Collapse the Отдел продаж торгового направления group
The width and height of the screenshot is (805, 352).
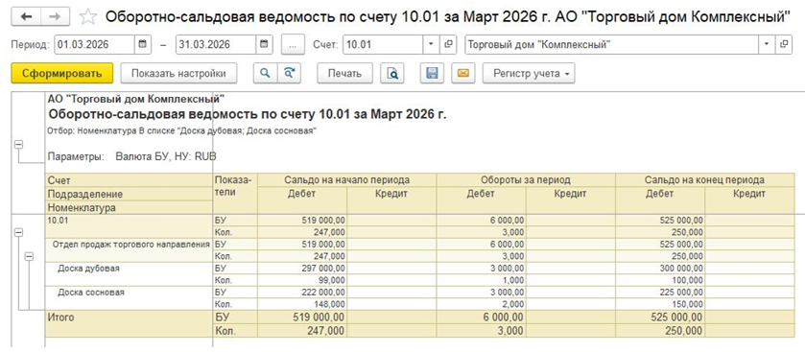tap(29, 256)
